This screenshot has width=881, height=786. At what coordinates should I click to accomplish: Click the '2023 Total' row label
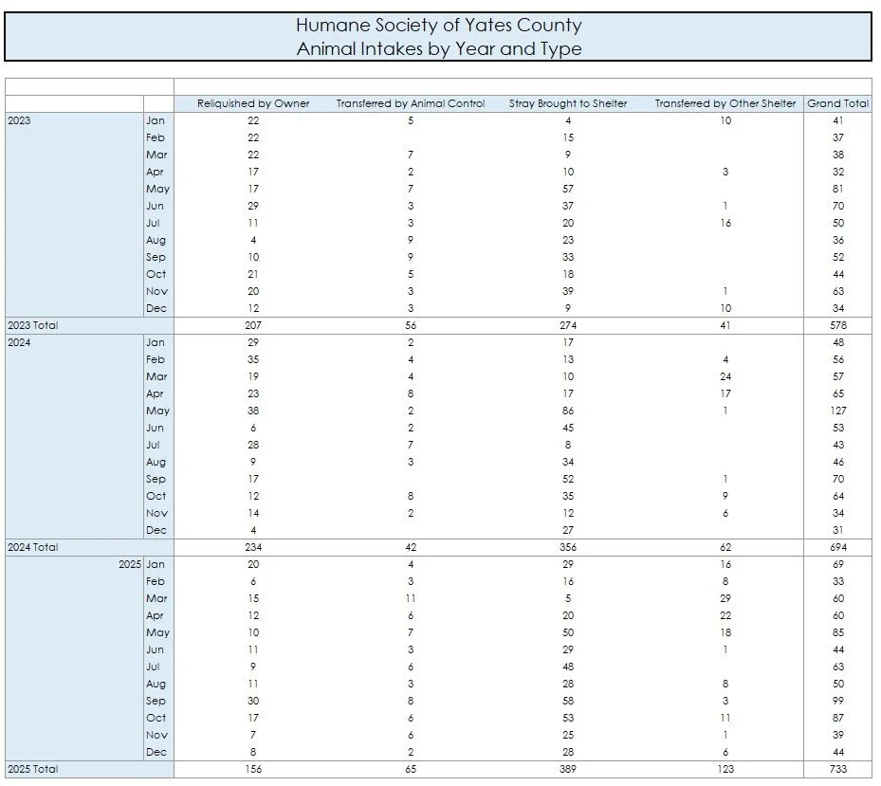(x=33, y=325)
